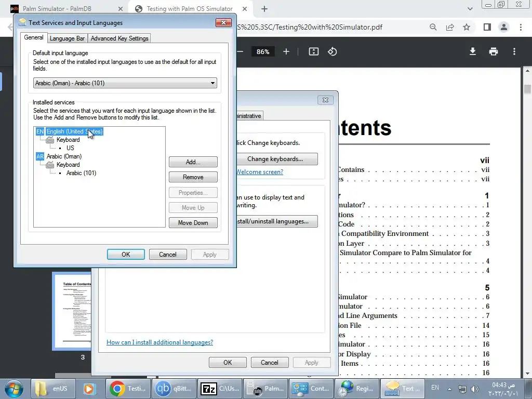Bookmark this page with the star icon
Image resolution: width=532 pixels, height=399 pixels.
[x=467, y=27]
